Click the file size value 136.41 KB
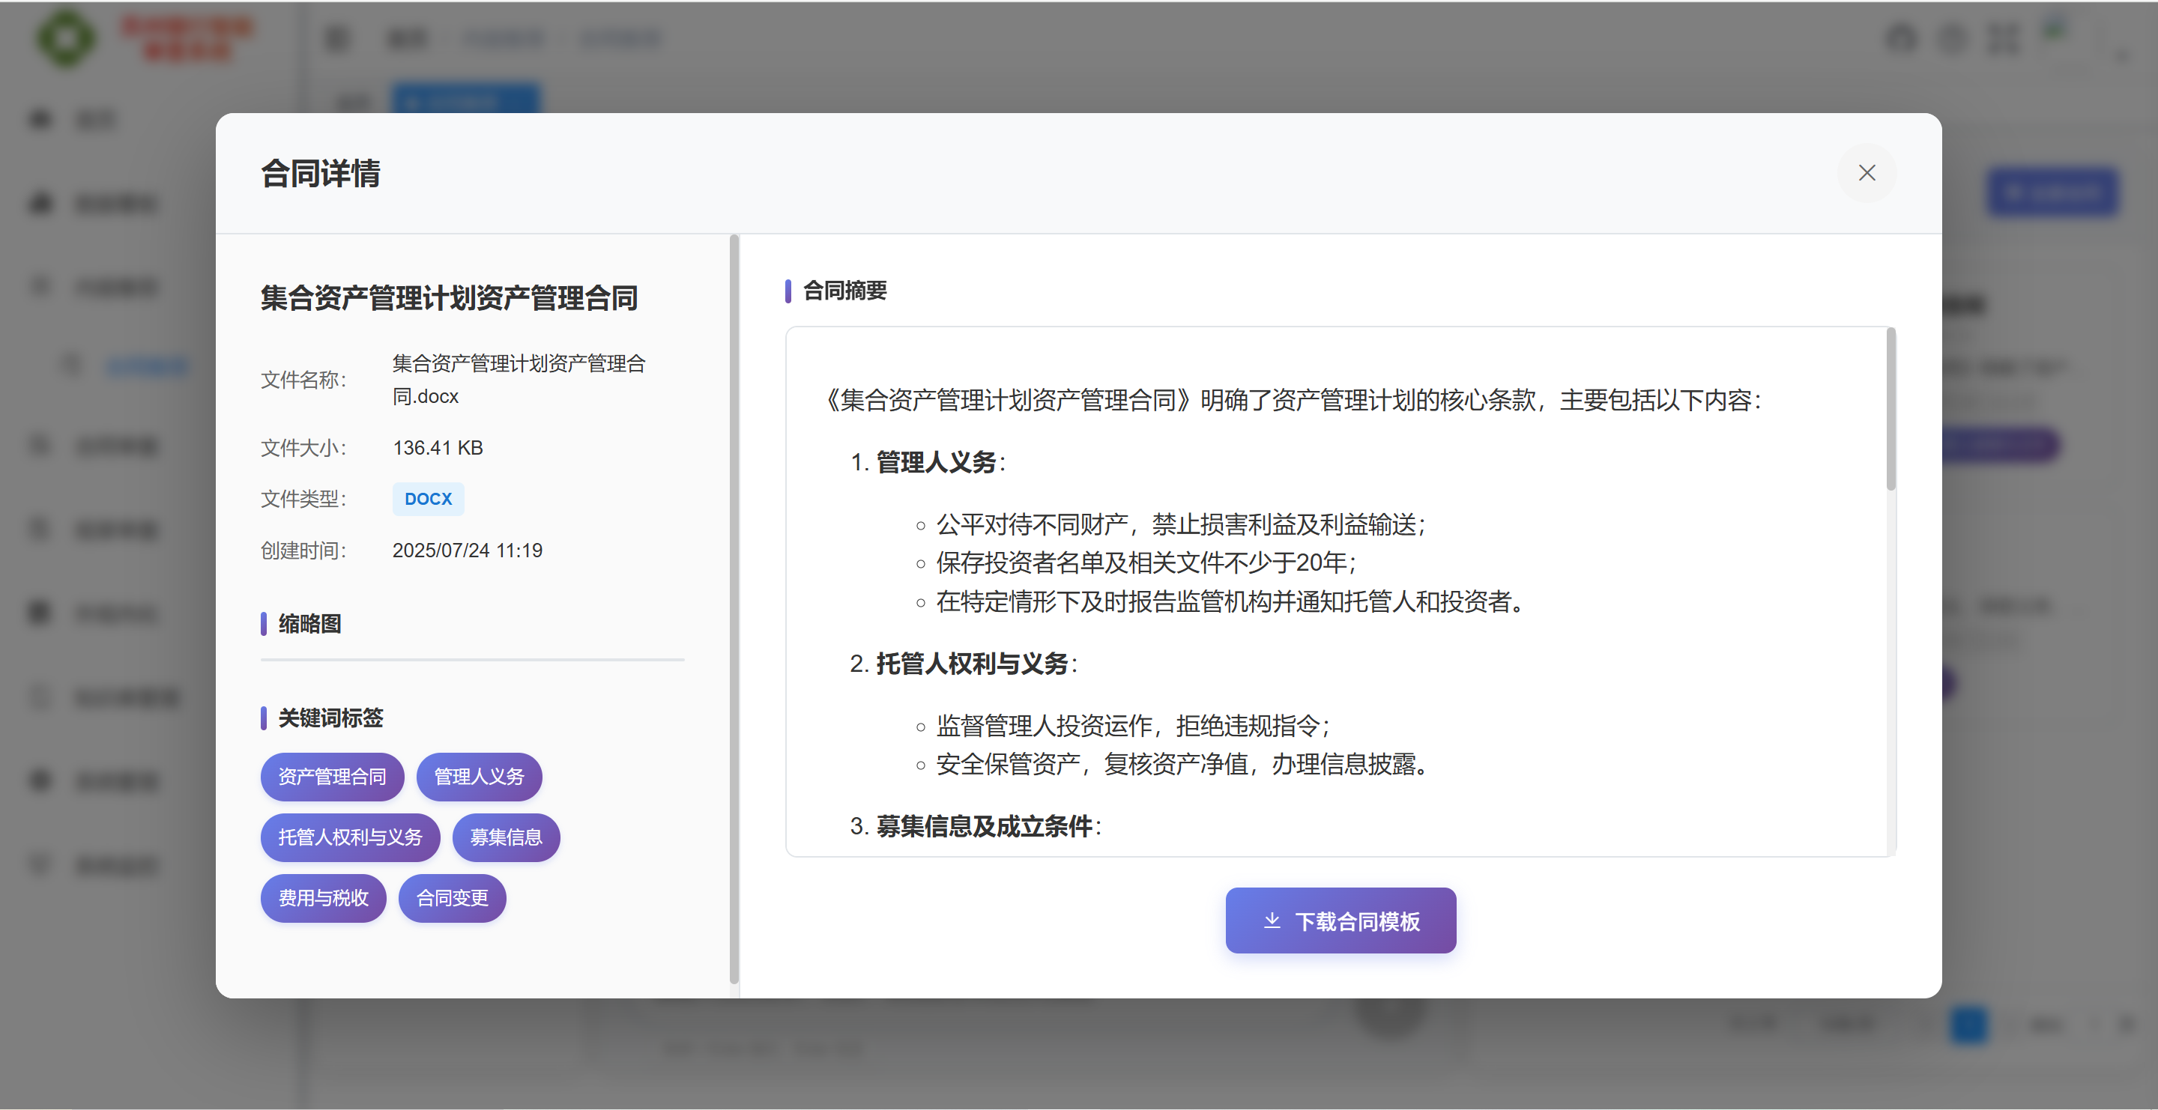The width and height of the screenshot is (2158, 1110). coord(438,448)
